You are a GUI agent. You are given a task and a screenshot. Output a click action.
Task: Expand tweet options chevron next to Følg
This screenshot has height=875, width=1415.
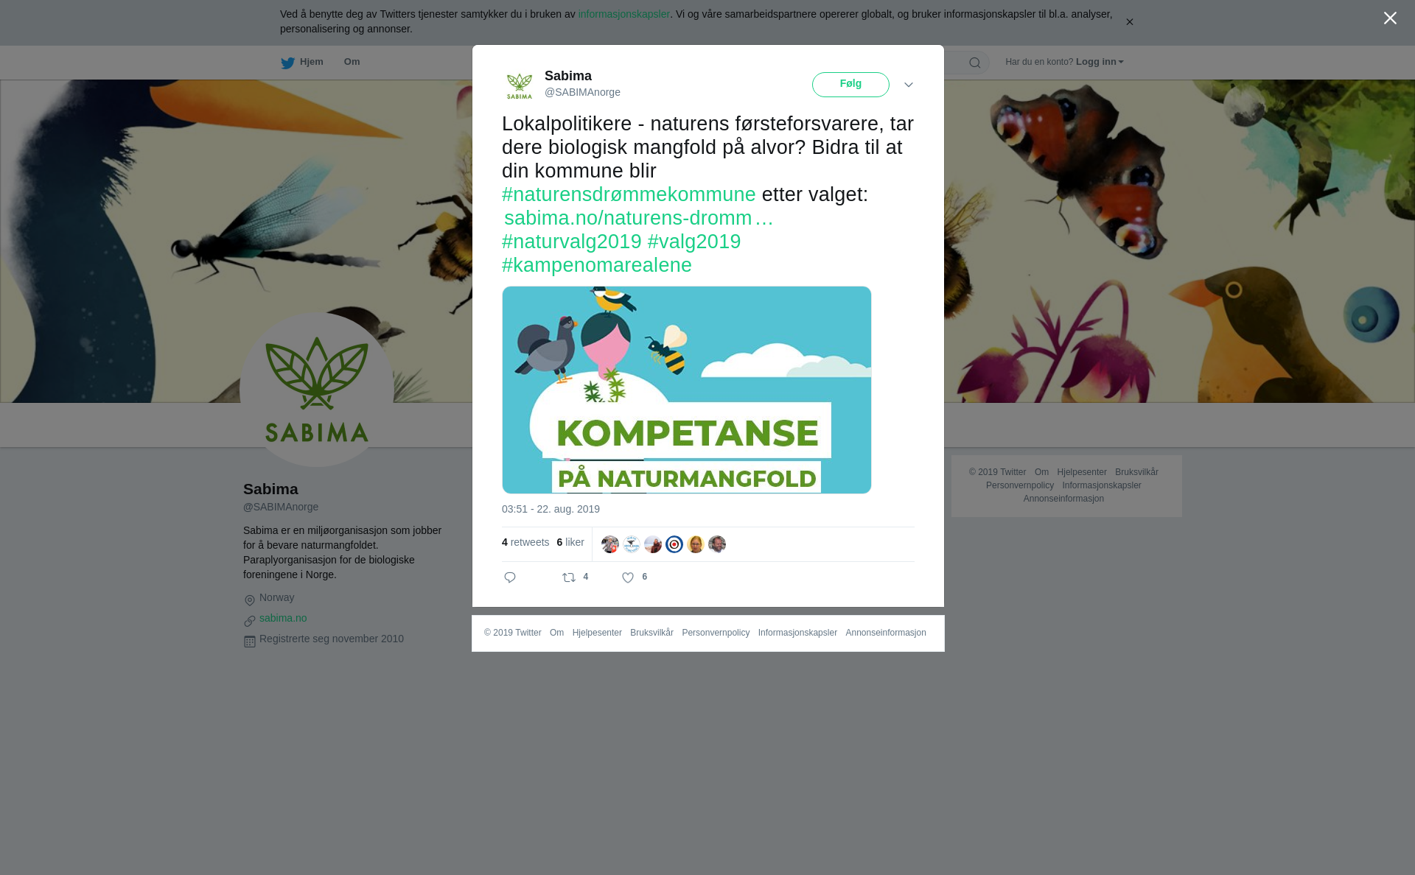909,85
